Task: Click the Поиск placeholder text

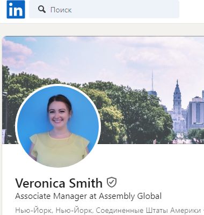Action: point(61,10)
